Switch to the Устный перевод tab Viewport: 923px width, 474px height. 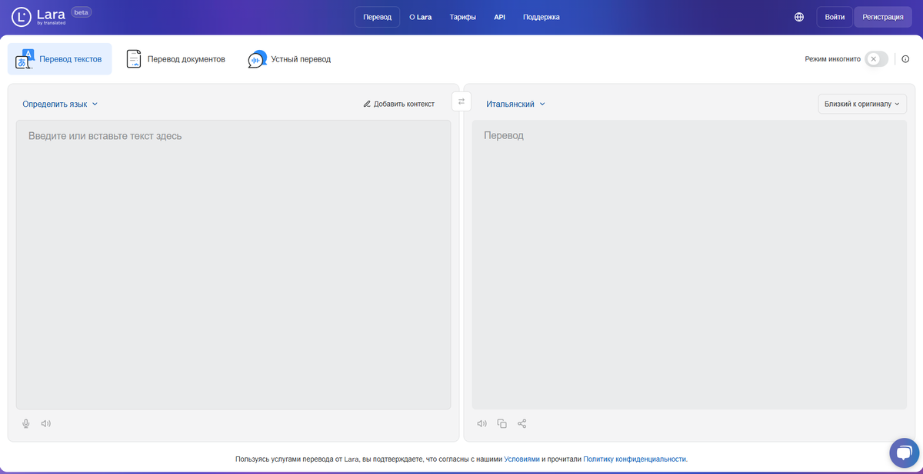click(x=289, y=58)
